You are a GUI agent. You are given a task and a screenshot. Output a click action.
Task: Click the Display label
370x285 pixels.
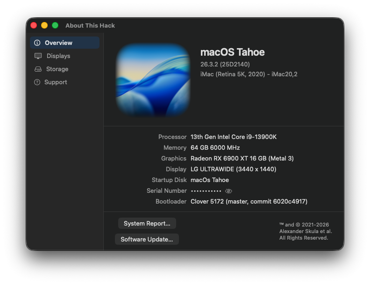click(176, 169)
